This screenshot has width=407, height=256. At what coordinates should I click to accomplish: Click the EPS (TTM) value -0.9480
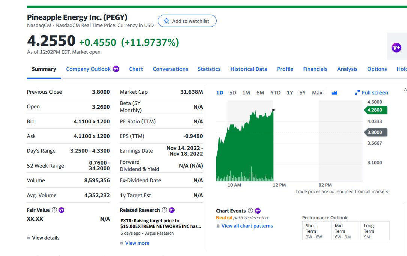click(x=193, y=136)
